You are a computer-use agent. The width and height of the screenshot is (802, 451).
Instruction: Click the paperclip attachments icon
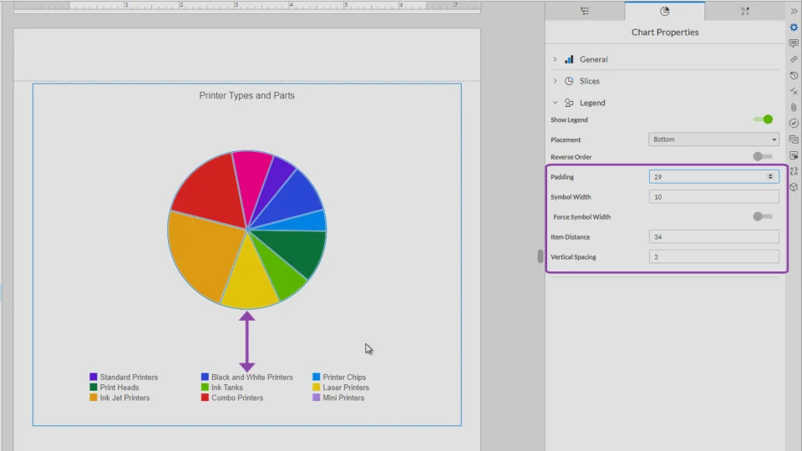tap(794, 107)
